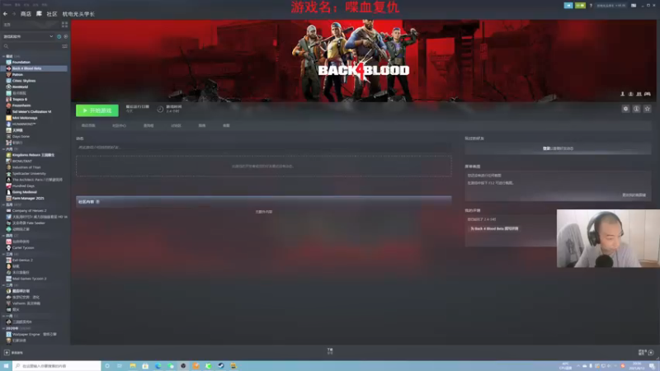Open the 库 library tab
Viewport: 660px width, 371px height.
pyautogui.click(x=39, y=14)
